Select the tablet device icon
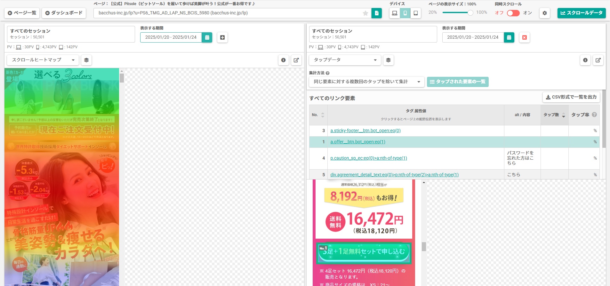The width and height of the screenshot is (610, 286). click(416, 13)
